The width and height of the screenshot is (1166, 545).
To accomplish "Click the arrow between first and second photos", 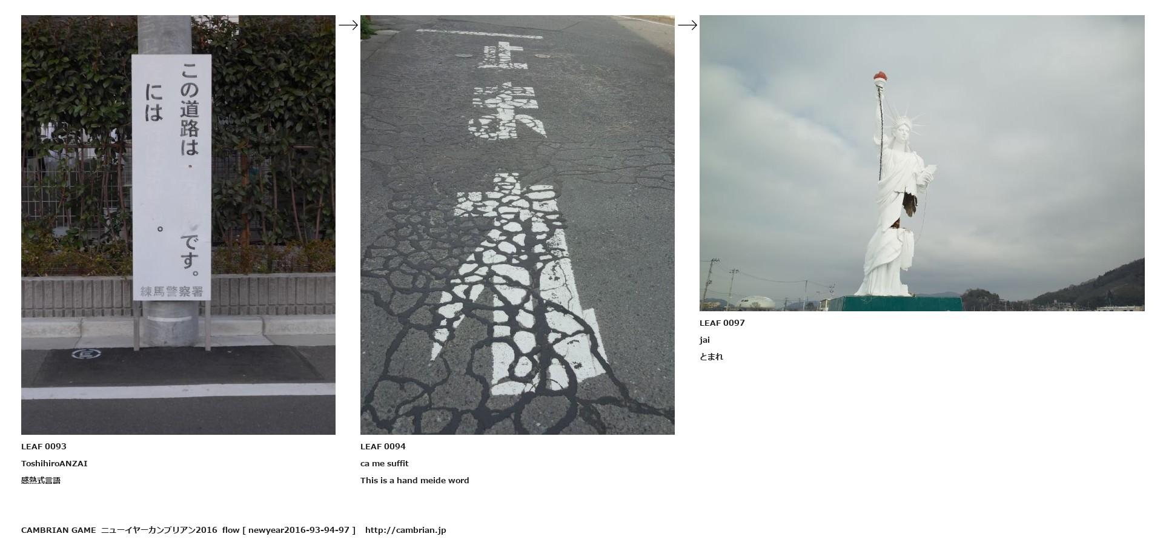I will pyautogui.click(x=348, y=25).
